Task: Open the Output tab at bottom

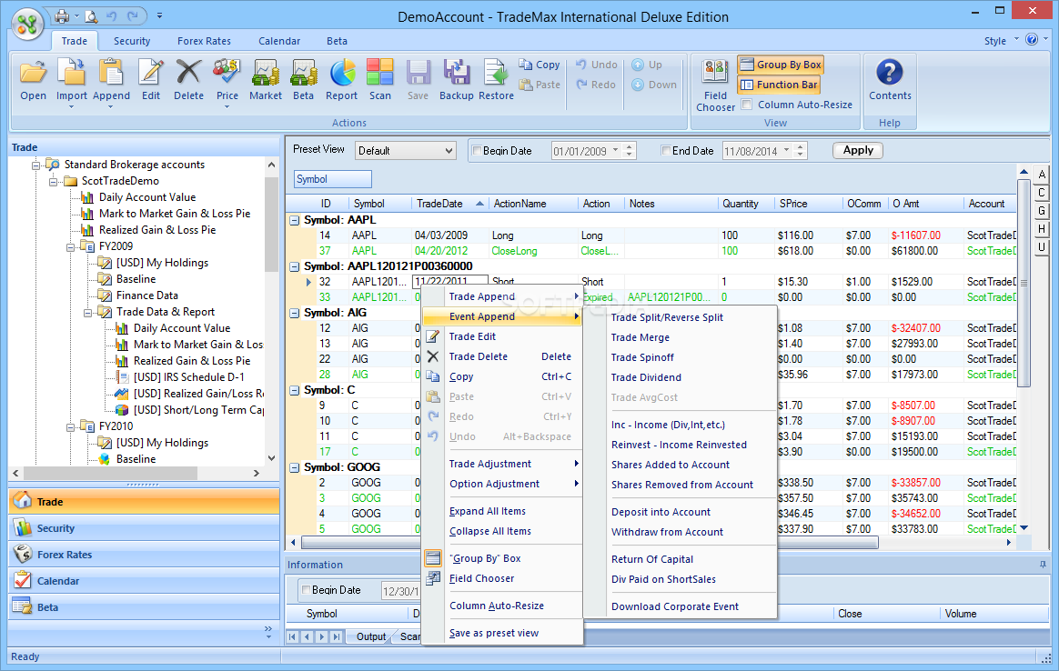Action: point(371,636)
